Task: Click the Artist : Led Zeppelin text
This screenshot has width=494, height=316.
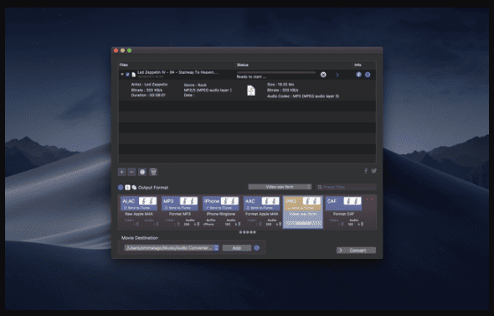Action: [149, 85]
